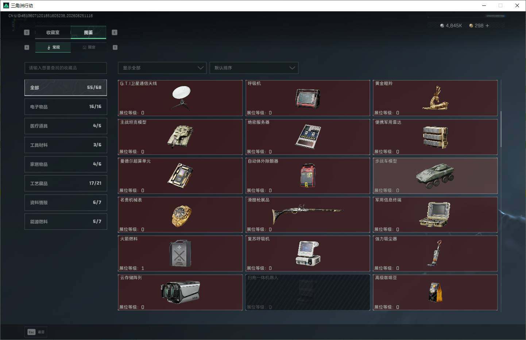Click the Q key hint icon

click(x=27, y=32)
